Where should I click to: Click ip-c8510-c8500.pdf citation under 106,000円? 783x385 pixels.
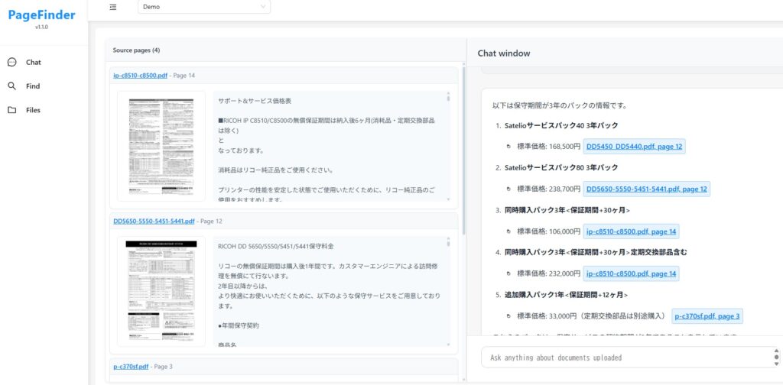pos(631,231)
